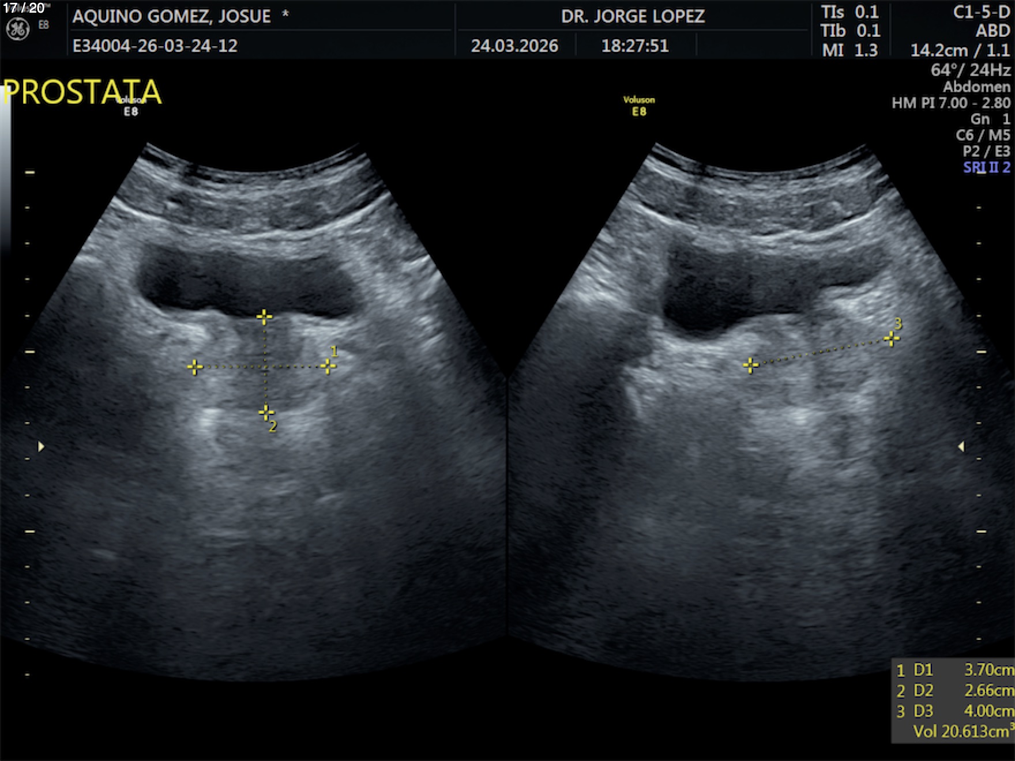Click the grayscale bar at left edge
Screen dimensions: 1015x761
click(x=5, y=173)
